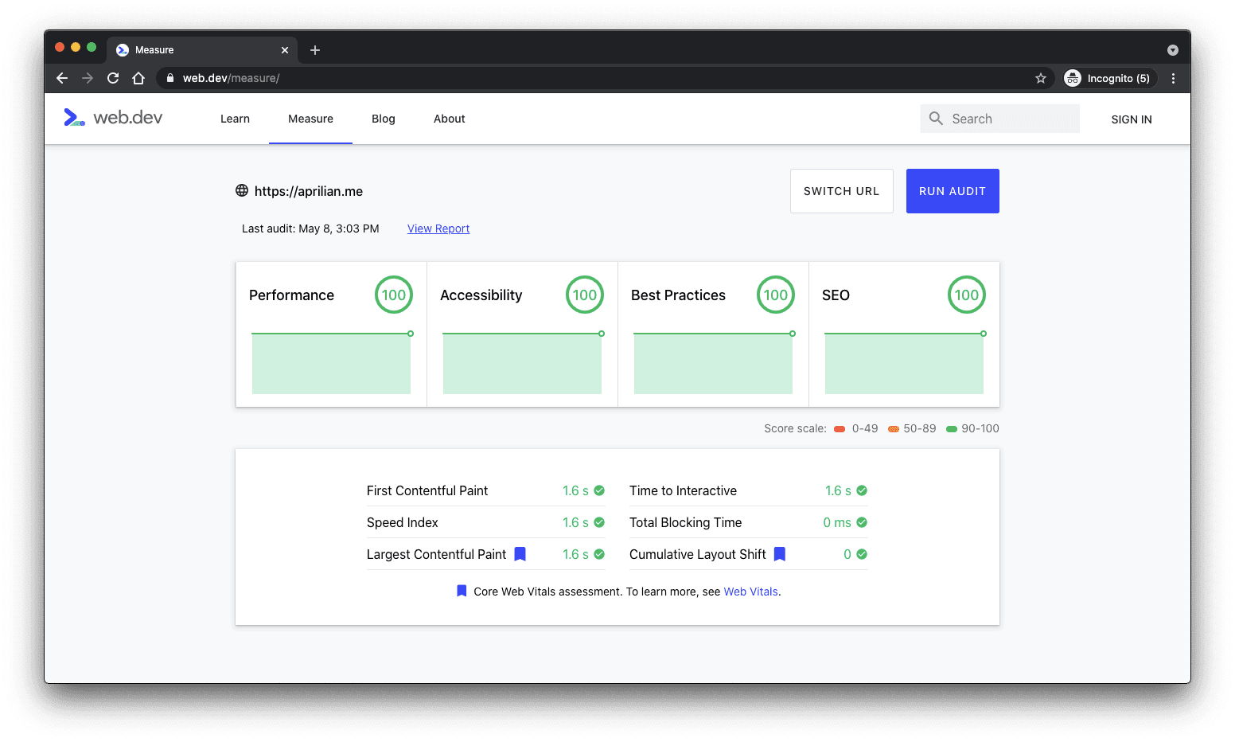Go back with the browser back arrow
The image size is (1235, 742).
(62, 78)
